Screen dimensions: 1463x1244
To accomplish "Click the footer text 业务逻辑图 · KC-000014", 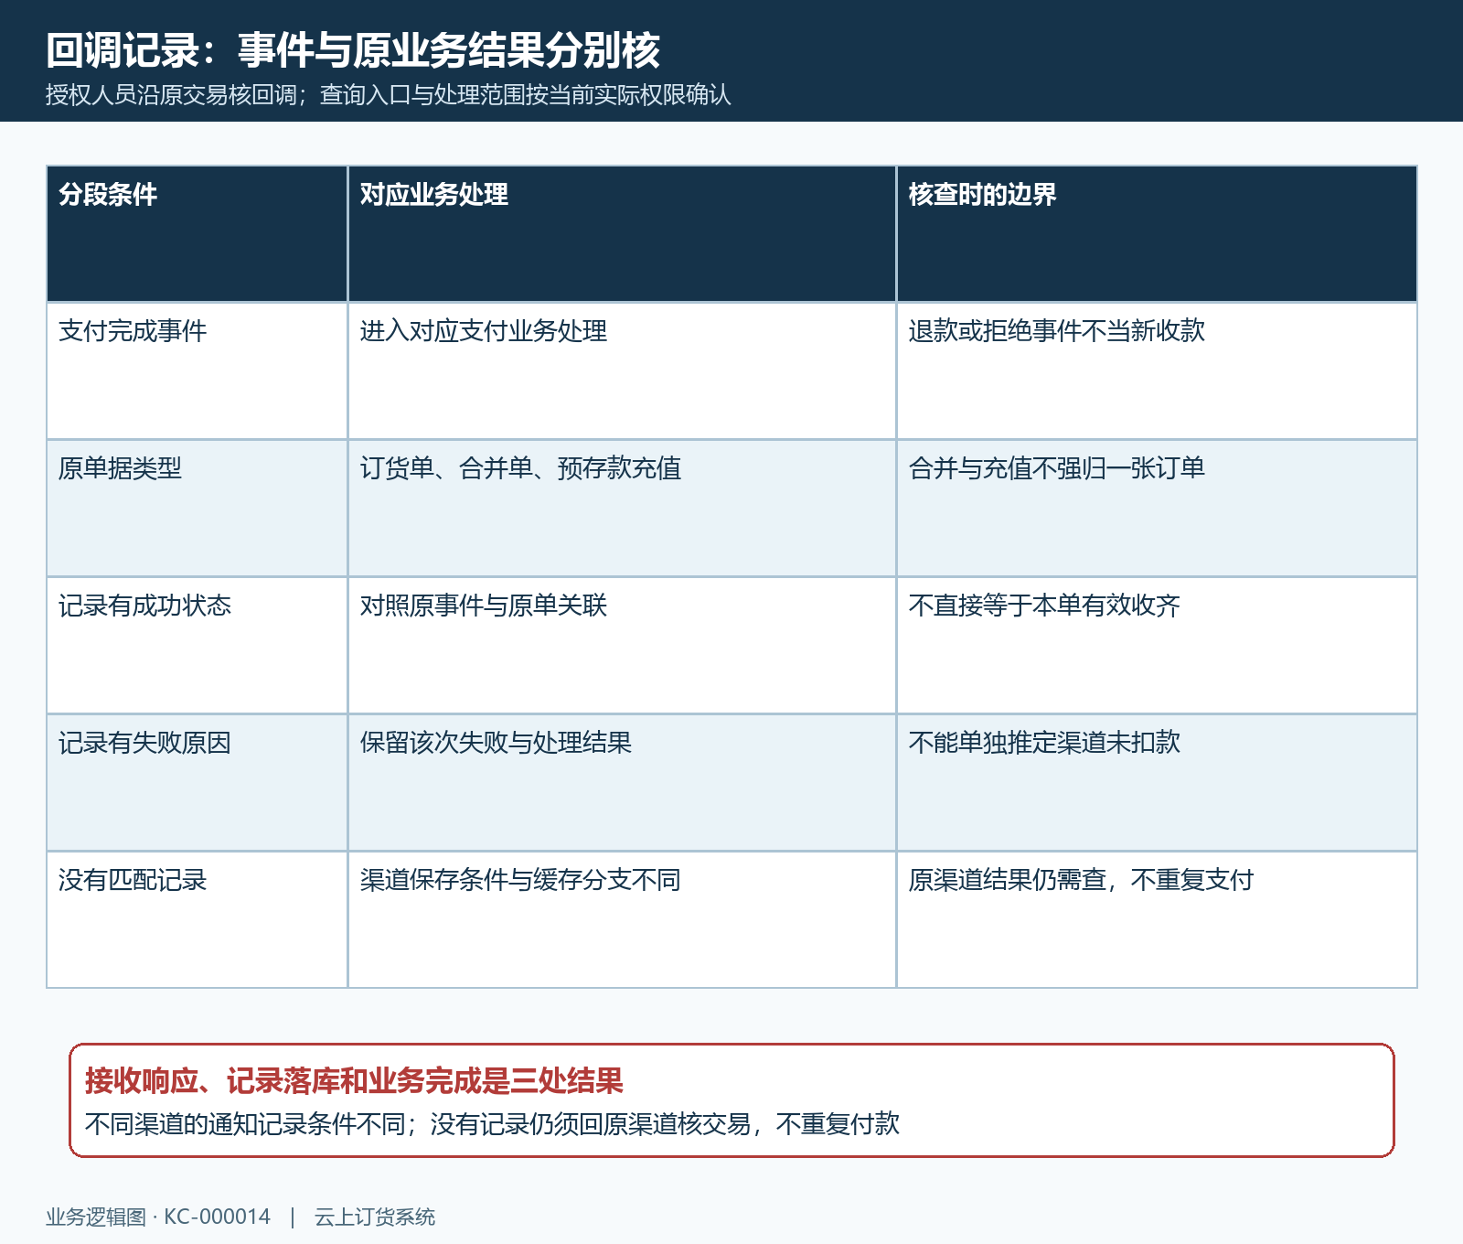I will pyautogui.click(x=158, y=1217).
